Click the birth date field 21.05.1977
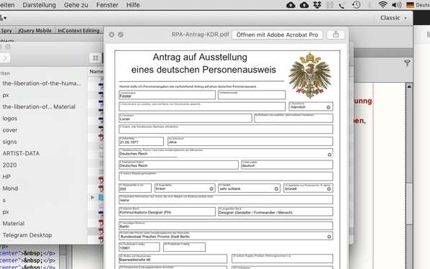 pos(141,141)
